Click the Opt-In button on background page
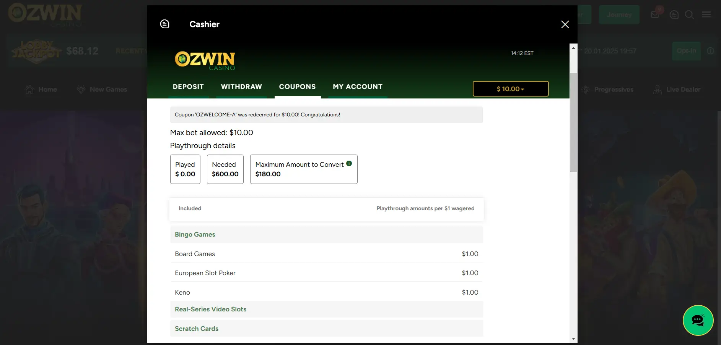 (686, 51)
